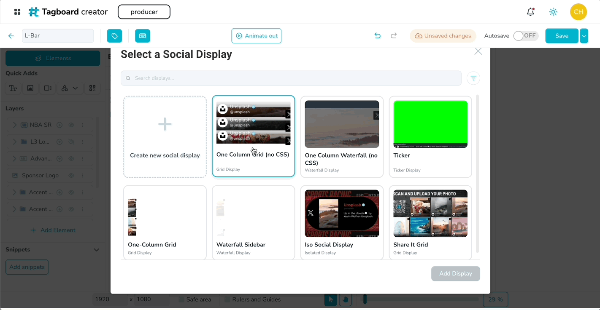Open the apps grid menu icon
The height and width of the screenshot is (310, 600).
coord(17,12)
